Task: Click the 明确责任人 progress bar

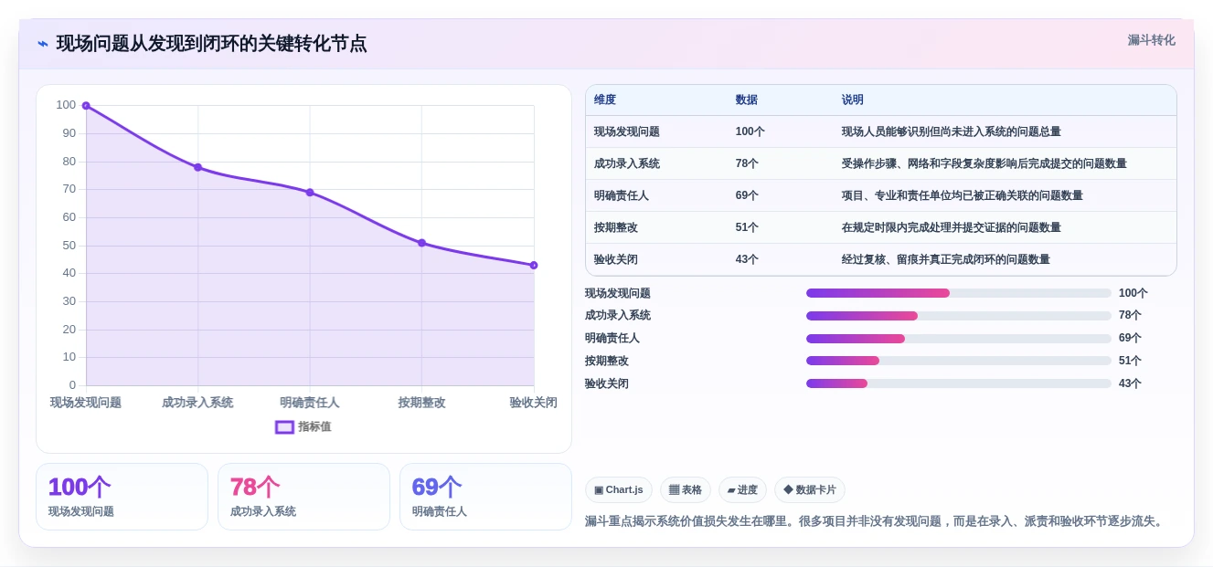Action: tap(959, 339)
